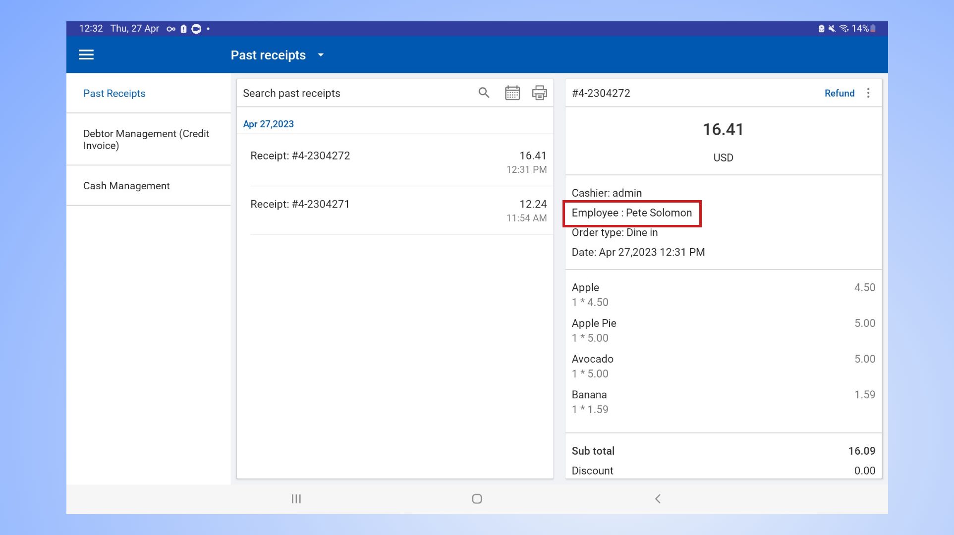Open the three-dot receipt options menu
Viewport: 954px width, 535px height.
coord(868,93)
